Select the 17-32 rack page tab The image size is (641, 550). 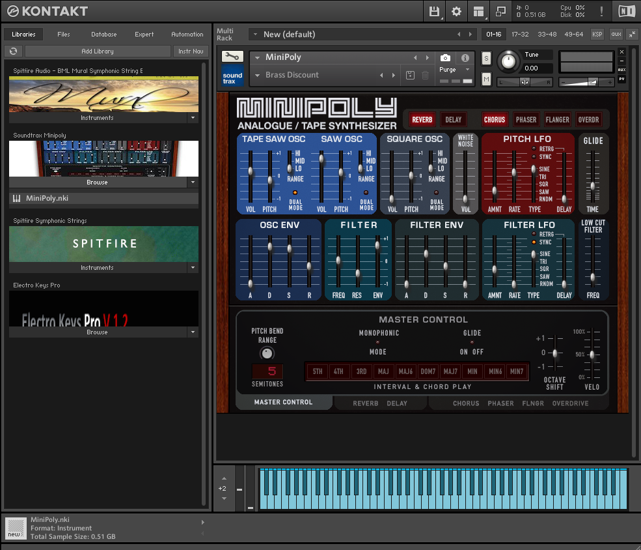[x=520, y=35]
